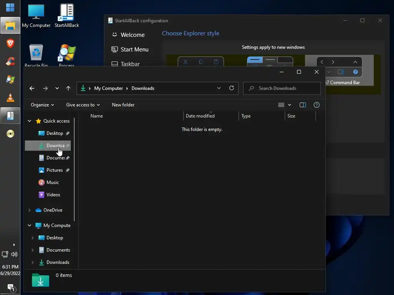This screenshot has height=295, width=394.
Task: Open the Windows Start button
Action: click(x=10, y=8)
